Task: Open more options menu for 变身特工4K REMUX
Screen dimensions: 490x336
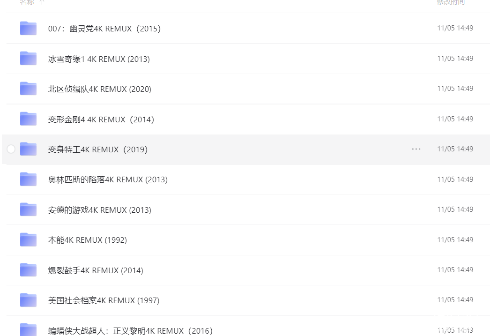Action: [416, 149]
